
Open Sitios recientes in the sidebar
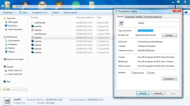pyautogui.click(x=15, y=29)
